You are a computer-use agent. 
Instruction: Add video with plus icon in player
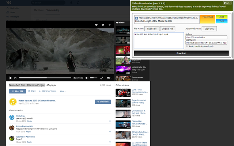click(x=110, y=25)
